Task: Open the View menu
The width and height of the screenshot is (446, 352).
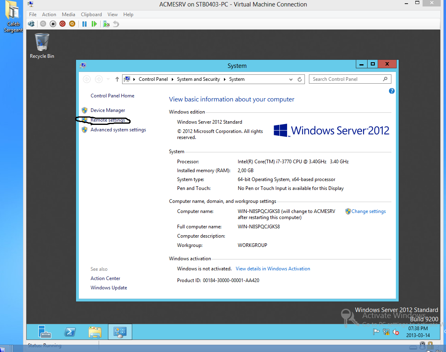Action: coord(112,15)
